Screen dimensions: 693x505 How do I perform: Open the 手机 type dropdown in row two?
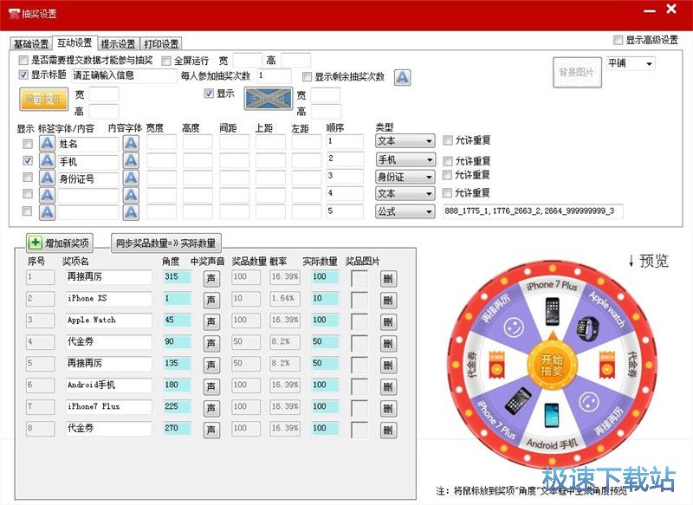pos(407,159)
